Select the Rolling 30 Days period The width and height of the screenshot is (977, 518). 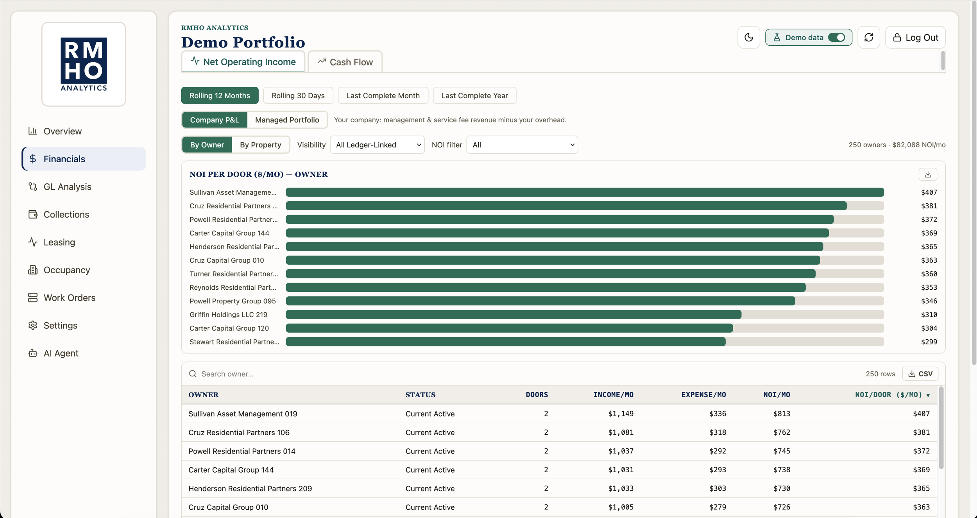click(x=298, y=96)
